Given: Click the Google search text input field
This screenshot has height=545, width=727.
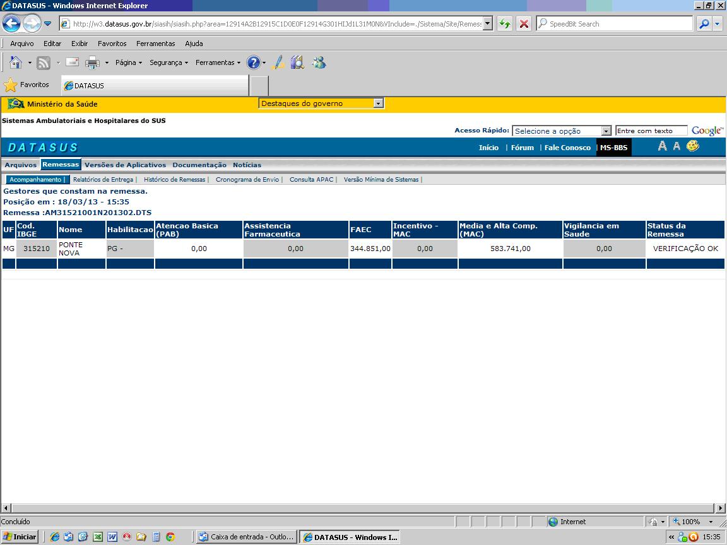Looking at the screenshot, I should (x=651, y=131).
